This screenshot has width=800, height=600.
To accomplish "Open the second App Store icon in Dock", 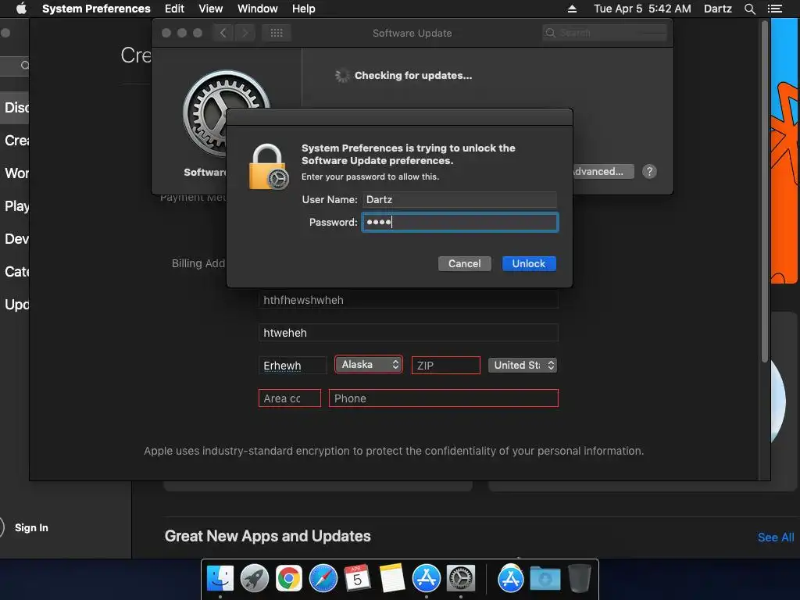I will tap(510, 579).
